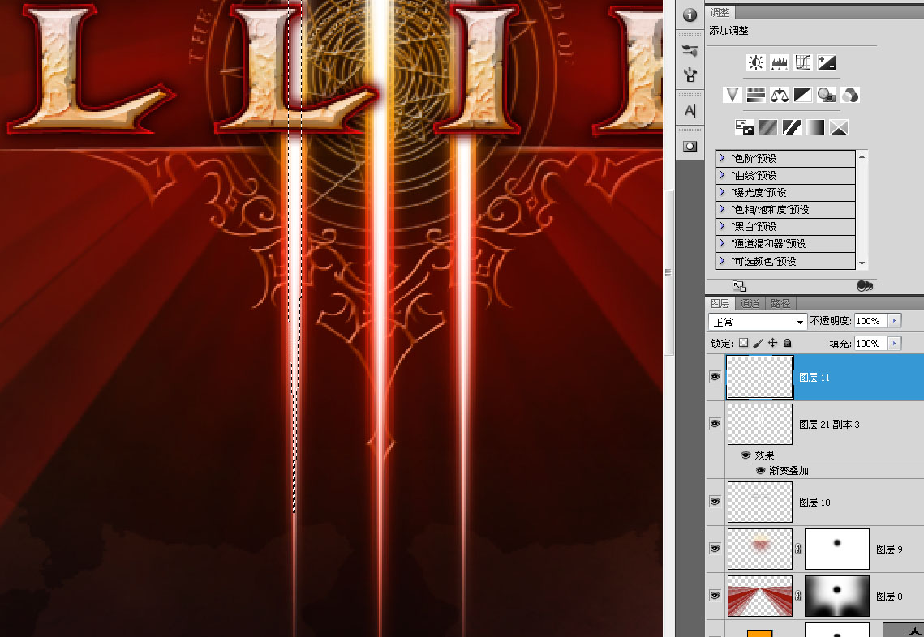The height and width of the screenshot is (637, 924).
Task: Hide layer 图层 10
Action: (x=716, y=502)
